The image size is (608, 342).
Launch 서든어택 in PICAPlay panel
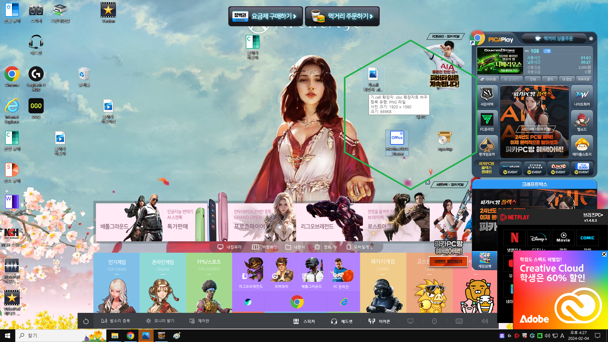487,97
